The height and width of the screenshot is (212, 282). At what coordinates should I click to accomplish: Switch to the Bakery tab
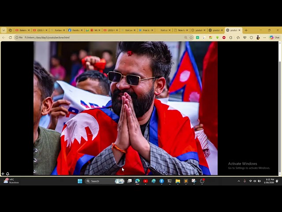tap(22, 30)
